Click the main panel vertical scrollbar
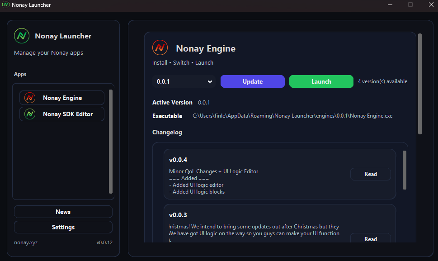Viewport: 438px width, 261px height. point(420,84)
